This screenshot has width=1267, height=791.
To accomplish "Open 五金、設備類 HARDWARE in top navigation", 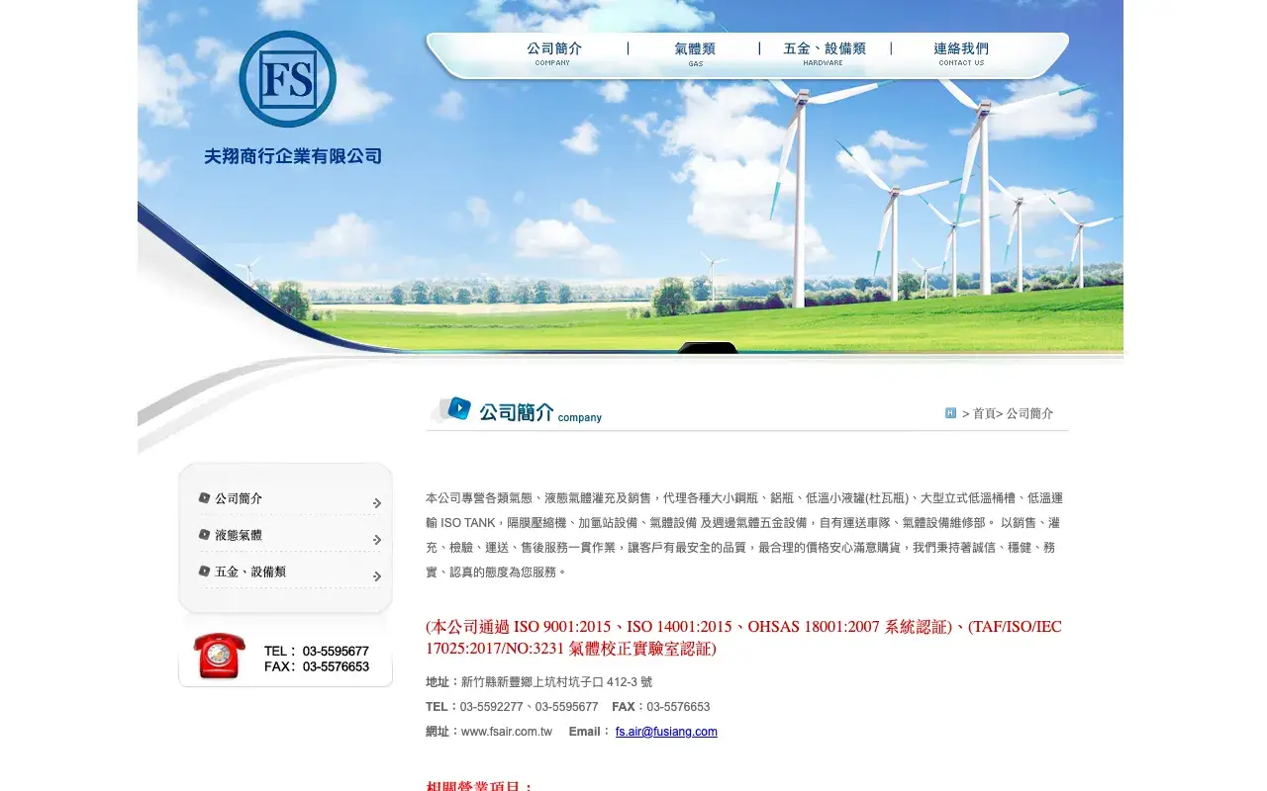I will pyautogui.click(x=824, y=53).
